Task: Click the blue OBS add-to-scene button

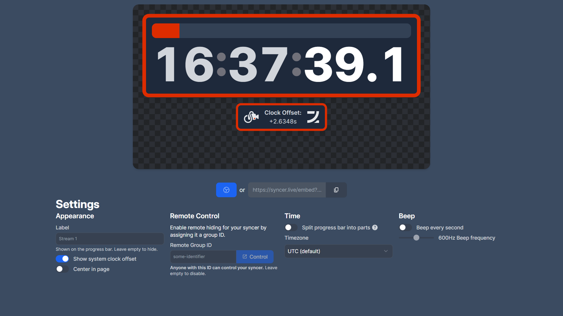Action: pyautogui.click(x=226, y=190)
